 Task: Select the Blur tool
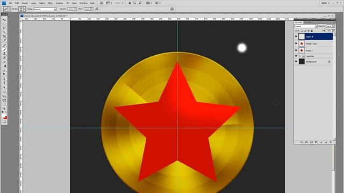(x=4, y=70)
